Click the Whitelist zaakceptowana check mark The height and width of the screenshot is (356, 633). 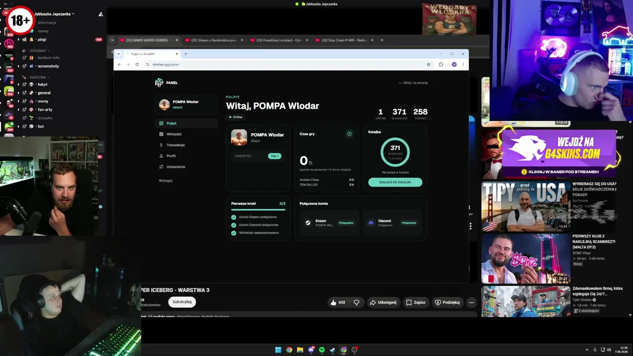tap(234, 233)
